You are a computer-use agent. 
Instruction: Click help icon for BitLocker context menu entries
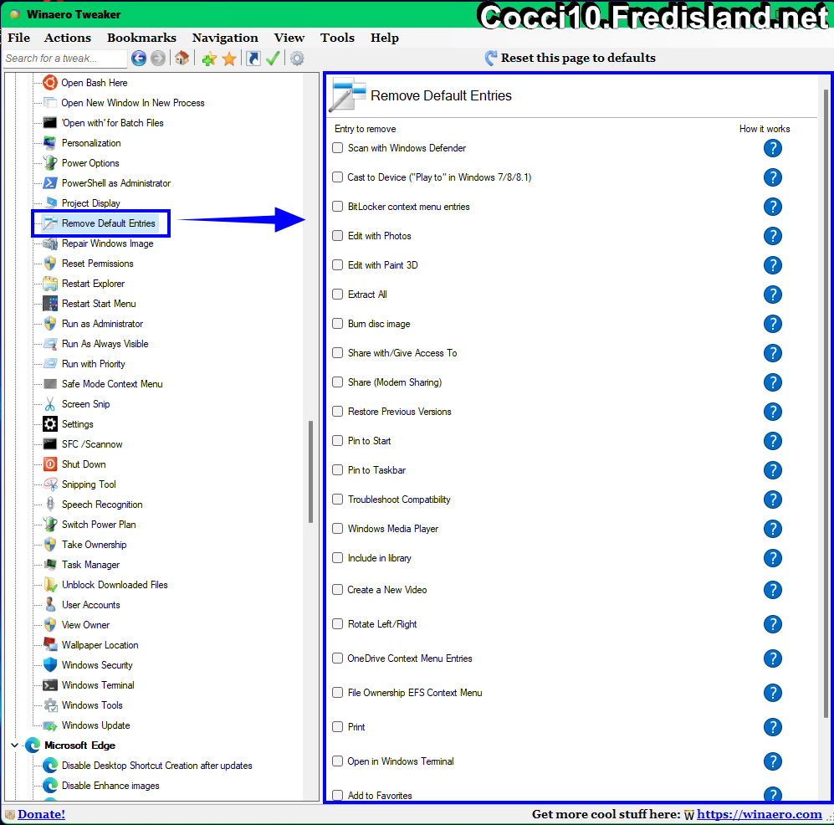coord(772,207)
